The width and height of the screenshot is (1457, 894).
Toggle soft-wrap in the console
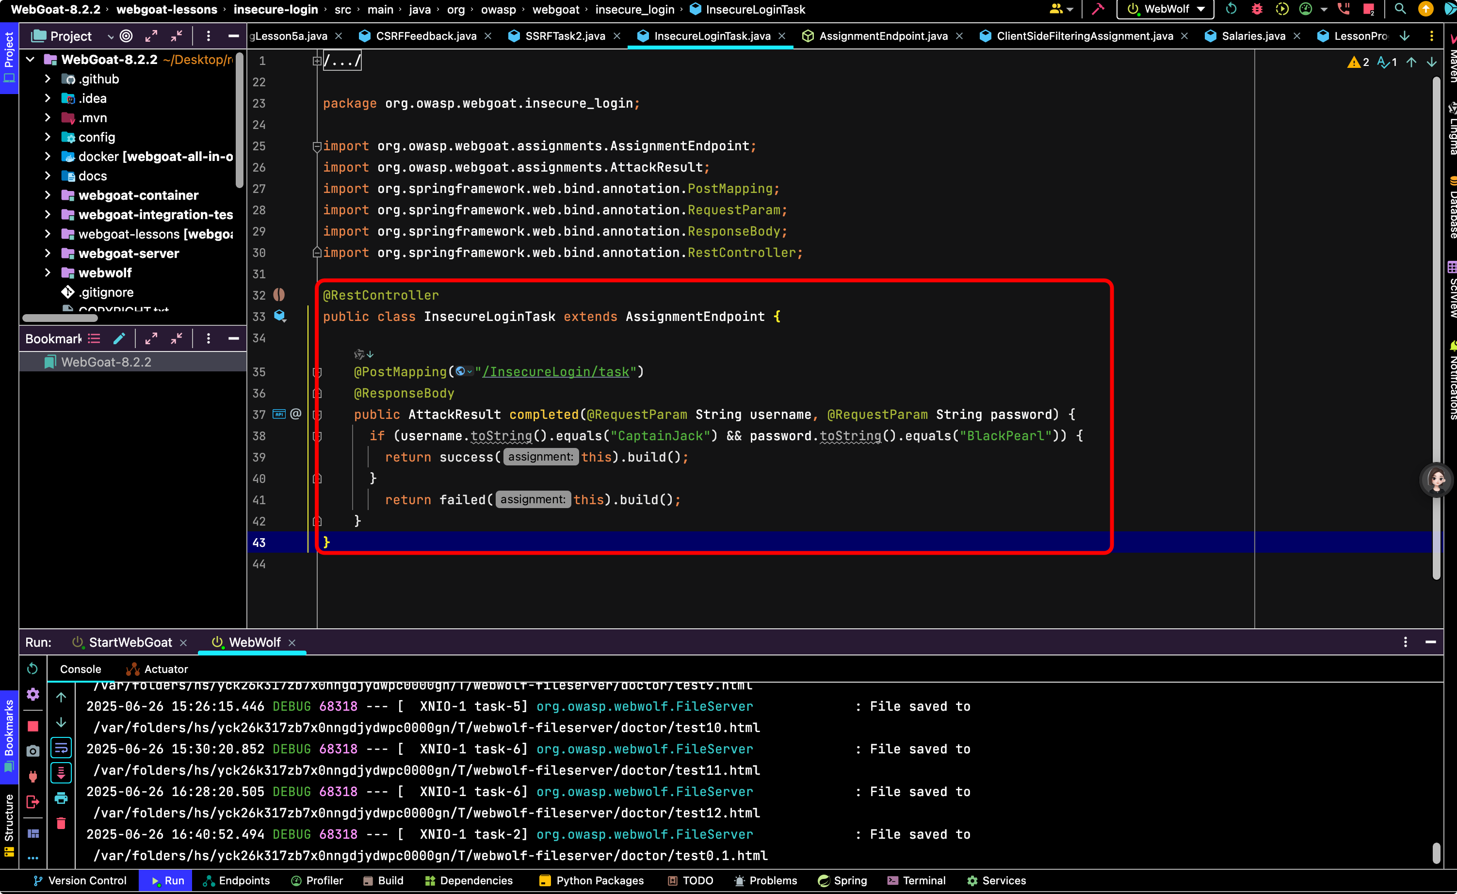click(61, 748)
